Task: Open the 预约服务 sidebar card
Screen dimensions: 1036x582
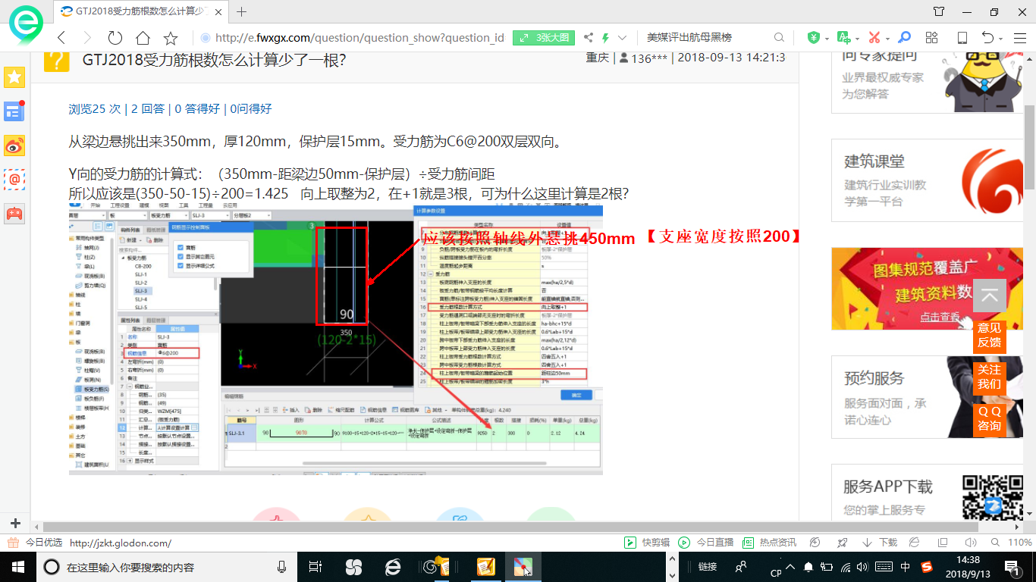Action: click(928, 396)
